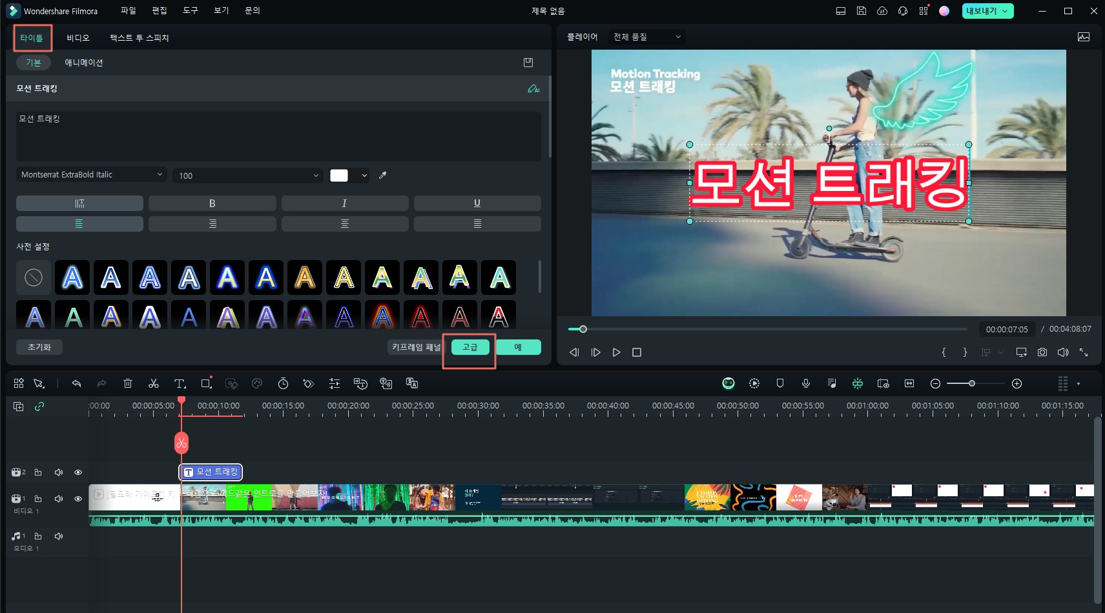1105x613 pixels.
Task: Open the layout grid icon in timeline toolbar
Action: pos(19,383)
